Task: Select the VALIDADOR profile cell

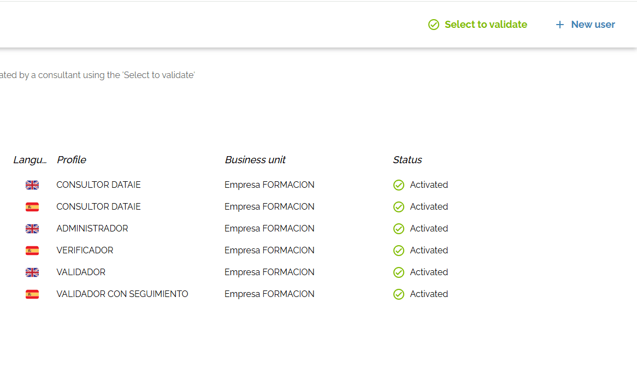Action: point(81,272)
